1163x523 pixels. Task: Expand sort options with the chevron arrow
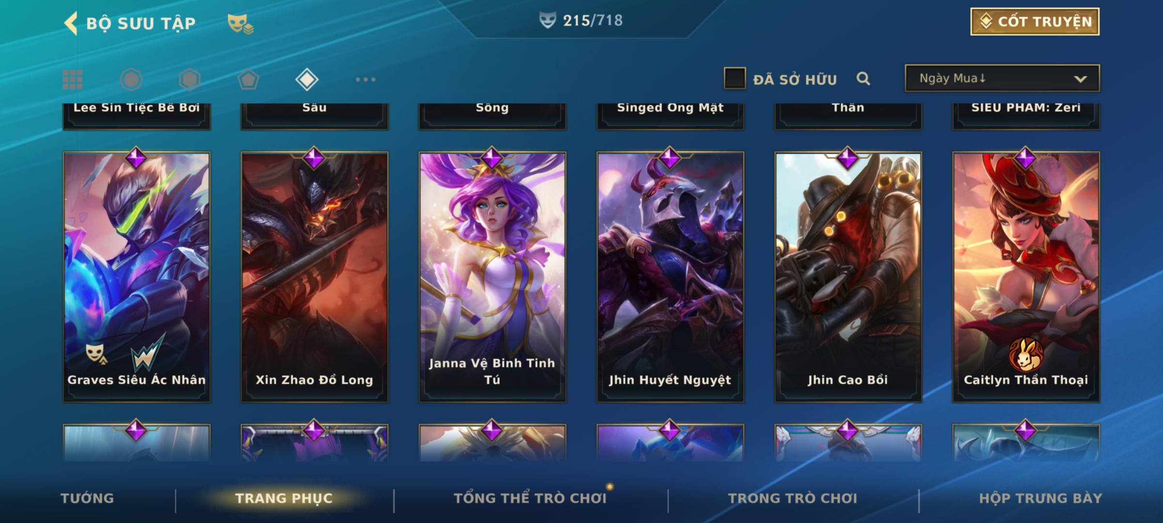point(1080,79)
